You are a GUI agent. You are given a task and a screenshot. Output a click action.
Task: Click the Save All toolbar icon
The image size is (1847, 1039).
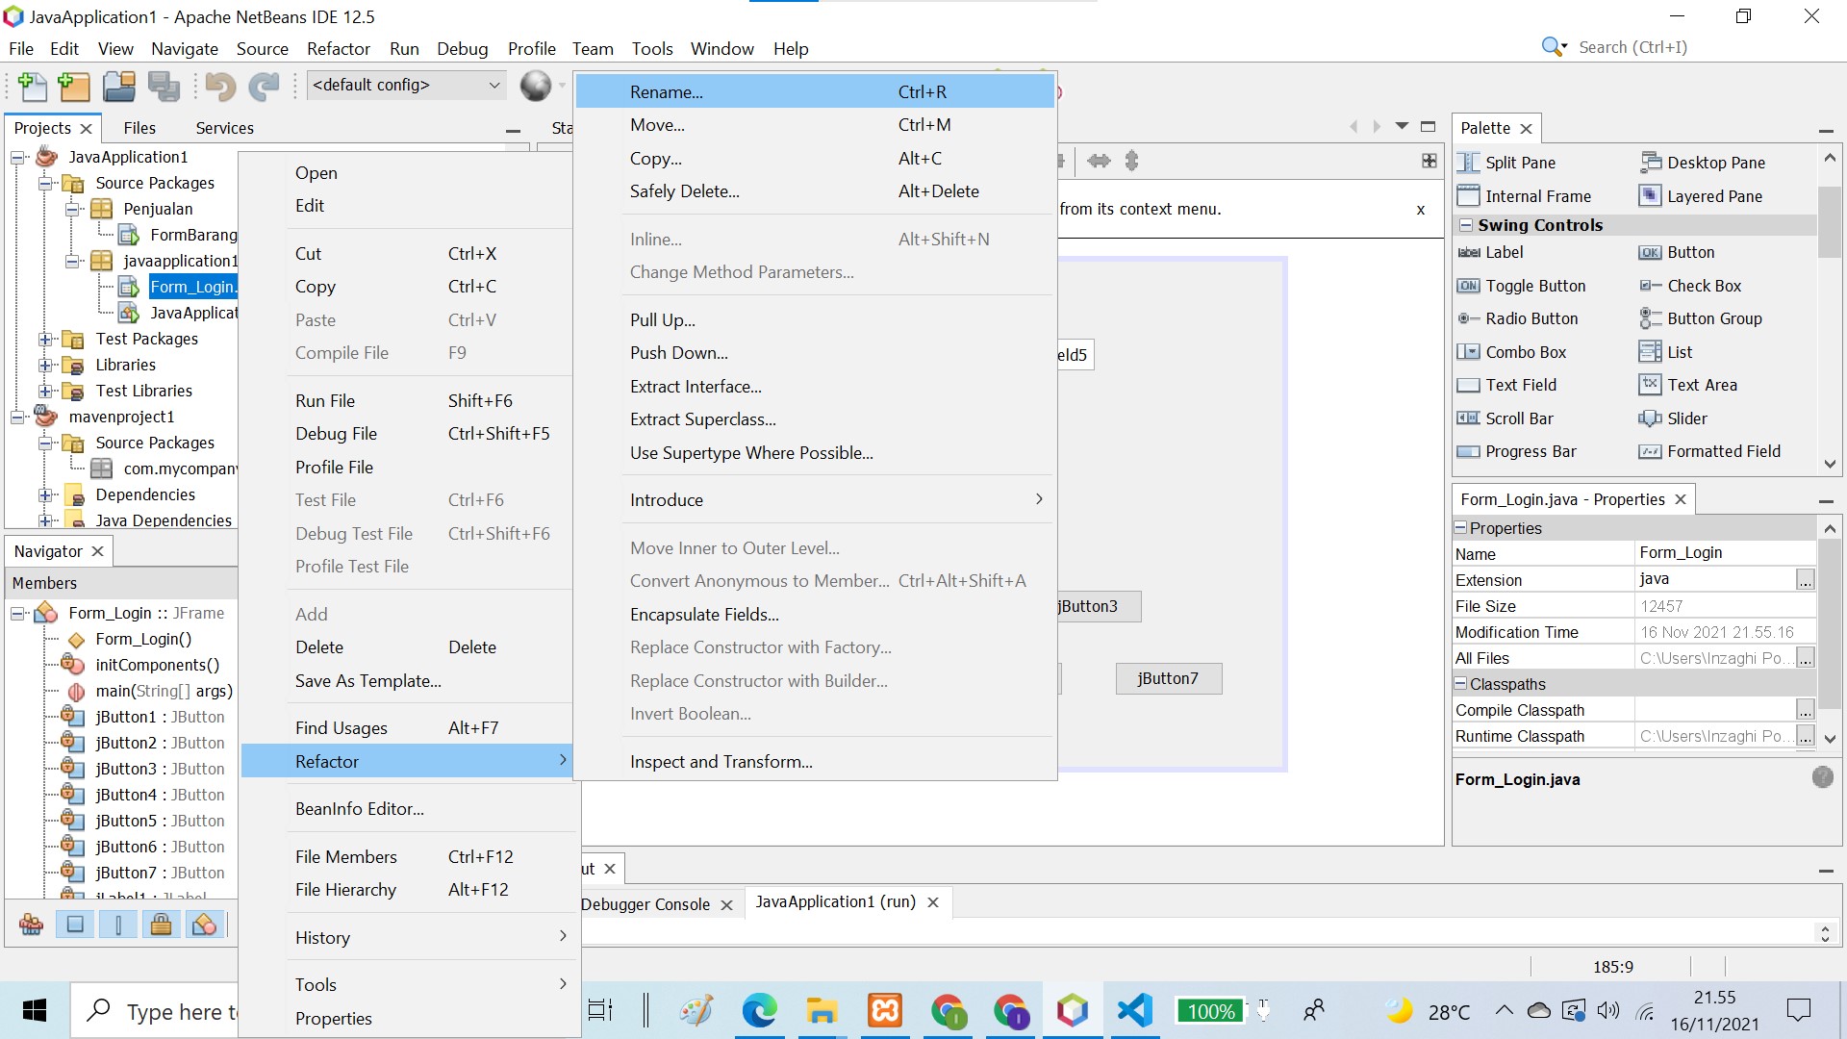[x=164, y=87]
